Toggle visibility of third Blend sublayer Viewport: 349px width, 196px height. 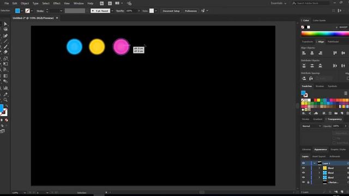pyautogui.click(x=303, y=177)
